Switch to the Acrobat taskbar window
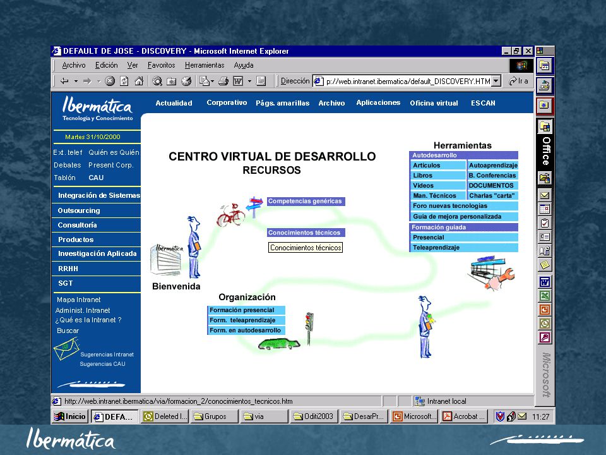The height and width of the screenshot is (455, 606). [x=463, y=416]
